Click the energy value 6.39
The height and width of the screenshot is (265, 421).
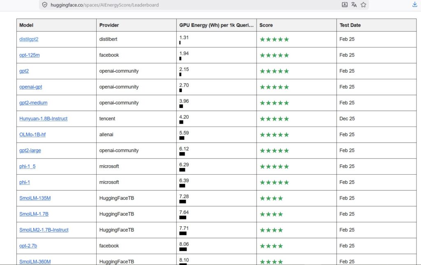tap(184, 180)
